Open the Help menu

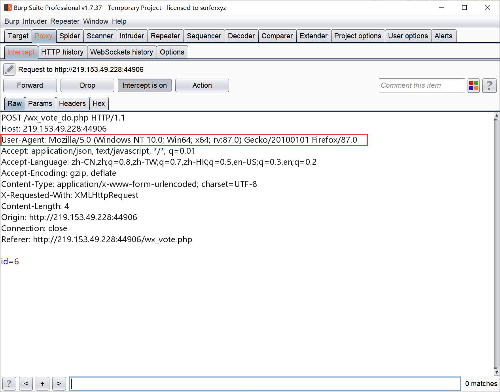[x=119, y=21]
